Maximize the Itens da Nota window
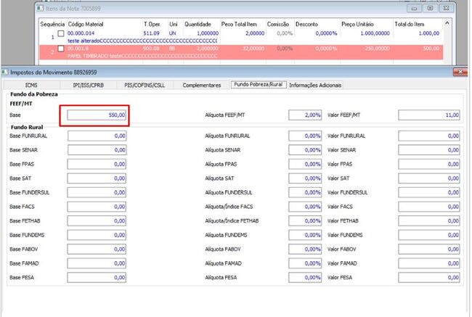The height and width of the screenshot is (317, 472). 430,8
